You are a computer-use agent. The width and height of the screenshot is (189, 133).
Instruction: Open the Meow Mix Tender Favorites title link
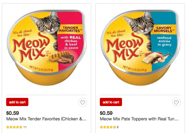click(x=46, y=119)
